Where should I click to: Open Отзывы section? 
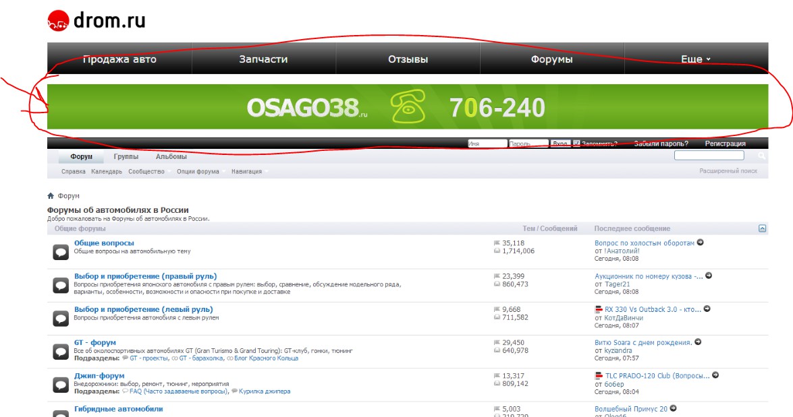pyautogui.click(x=408, y=59)
